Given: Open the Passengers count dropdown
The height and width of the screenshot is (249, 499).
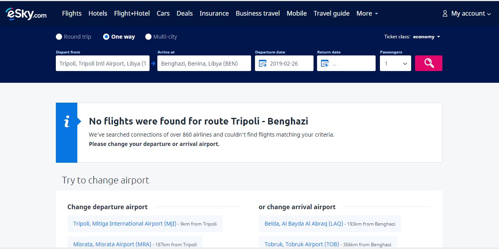Looking at the screenshot, I should coord(395,63).
